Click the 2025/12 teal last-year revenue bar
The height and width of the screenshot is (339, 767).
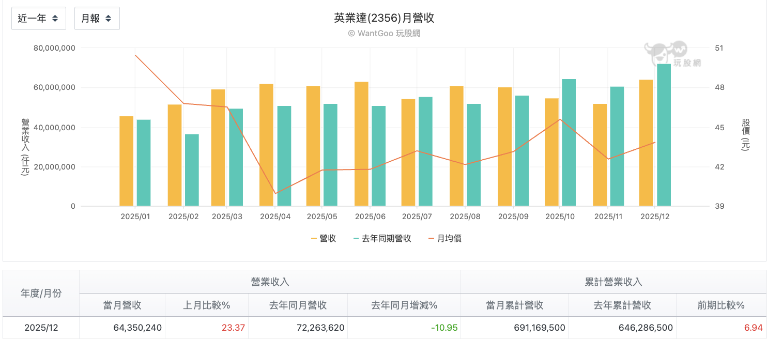pos(664,135)
